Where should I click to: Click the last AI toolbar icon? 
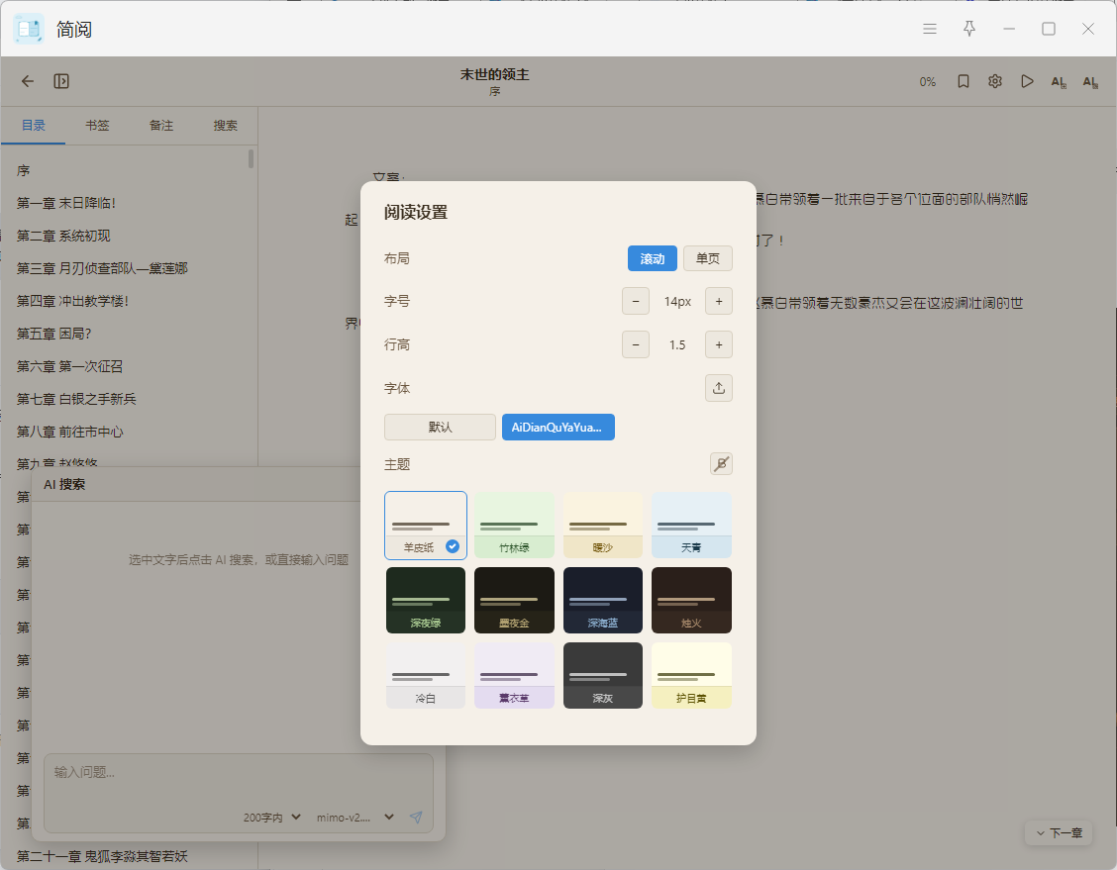[1090, 82]
